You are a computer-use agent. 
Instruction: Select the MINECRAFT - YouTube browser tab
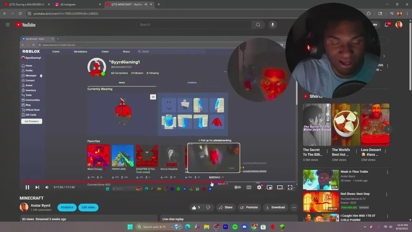(x=127, y=5)
